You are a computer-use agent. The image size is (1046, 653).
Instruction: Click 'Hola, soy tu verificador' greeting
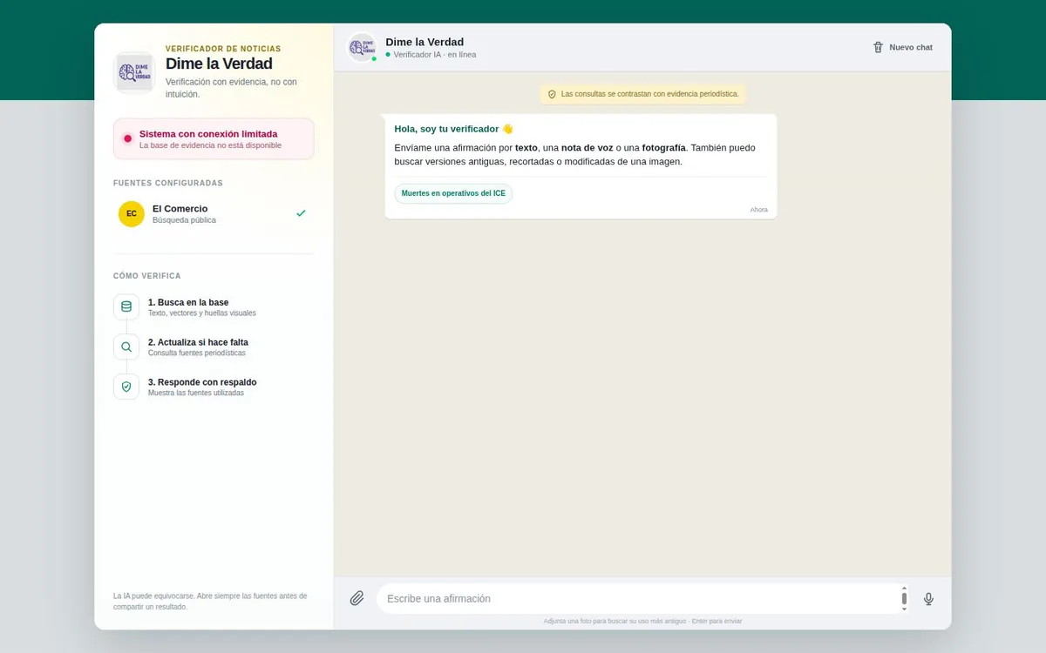pyautogui.click(x=453, y=129)
